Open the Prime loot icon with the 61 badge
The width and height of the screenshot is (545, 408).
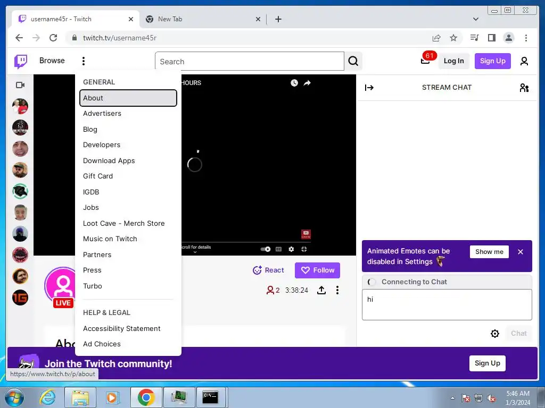tap(425, 61)
